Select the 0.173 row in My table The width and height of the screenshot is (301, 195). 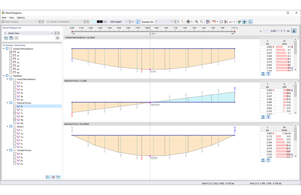coord(277,136)
